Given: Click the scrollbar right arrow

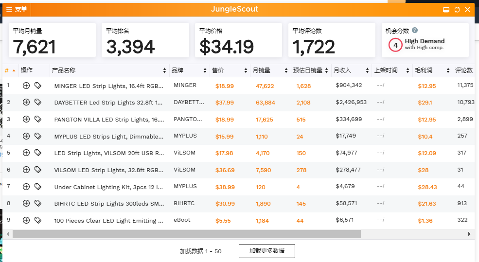Looking at the screenshot, I should click(x=469, y=234).
